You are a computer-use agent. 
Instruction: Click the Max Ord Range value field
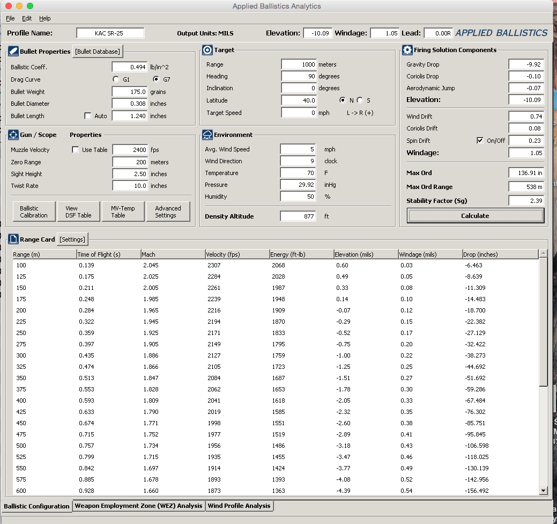[x=526, y=186]
